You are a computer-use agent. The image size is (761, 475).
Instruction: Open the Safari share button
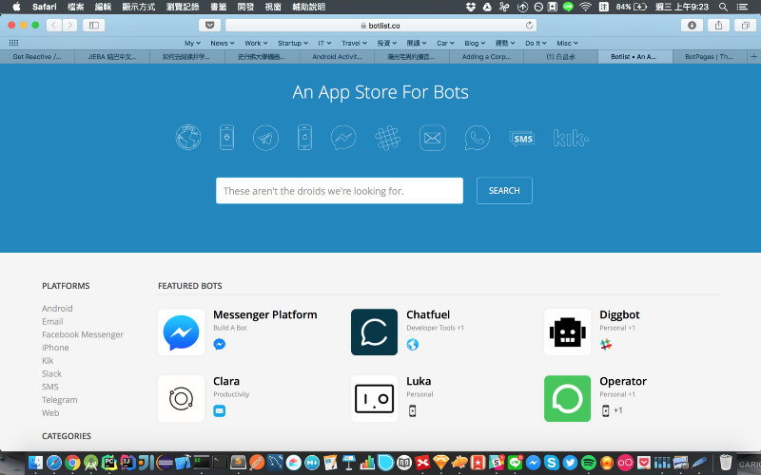719,26
